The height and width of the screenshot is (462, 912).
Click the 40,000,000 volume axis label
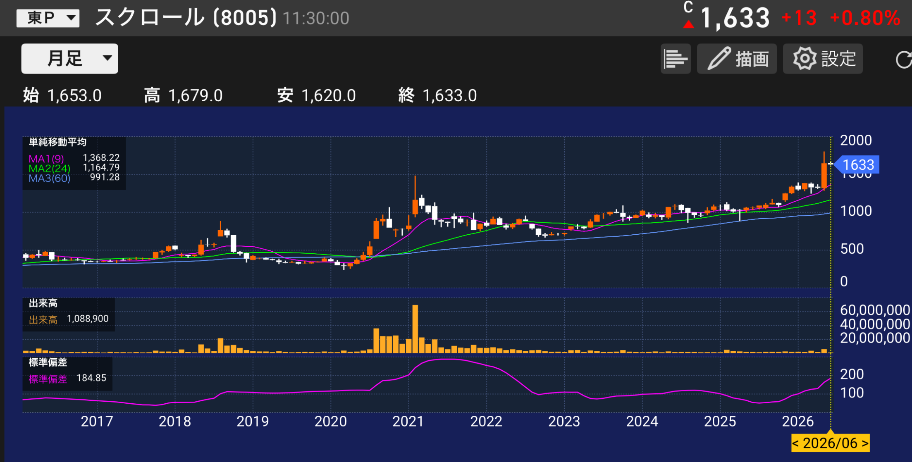click(875, 324)
